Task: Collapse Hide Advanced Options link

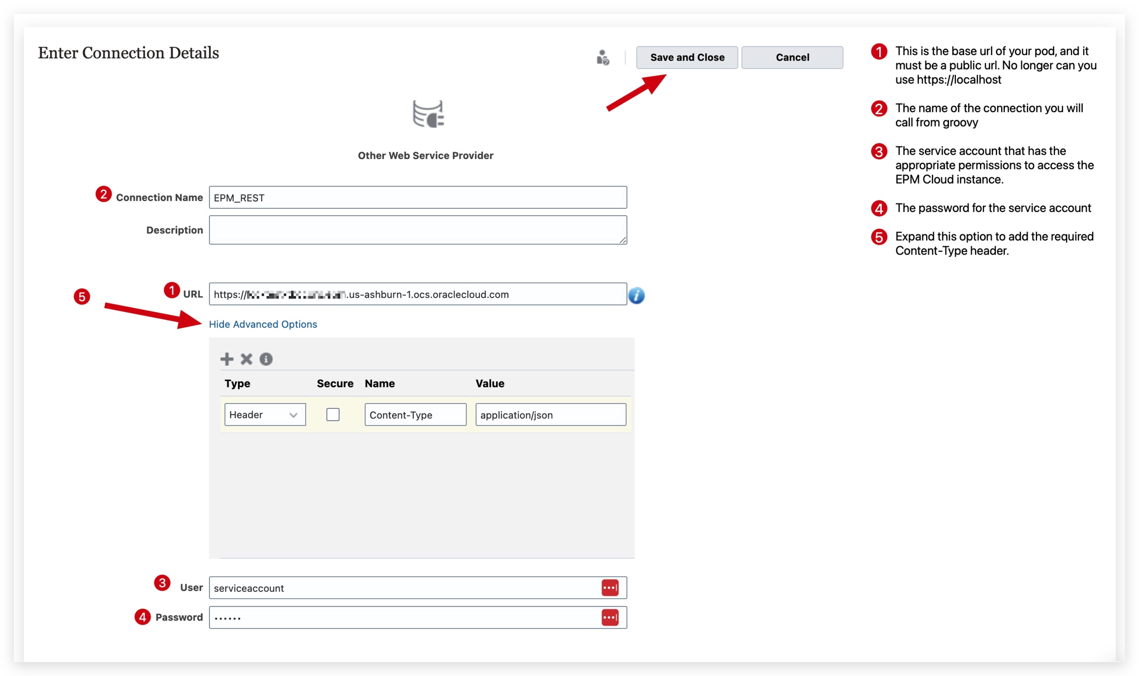Action: (x=263, y=324)
